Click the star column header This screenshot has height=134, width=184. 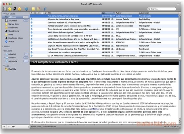pos(35,13)
